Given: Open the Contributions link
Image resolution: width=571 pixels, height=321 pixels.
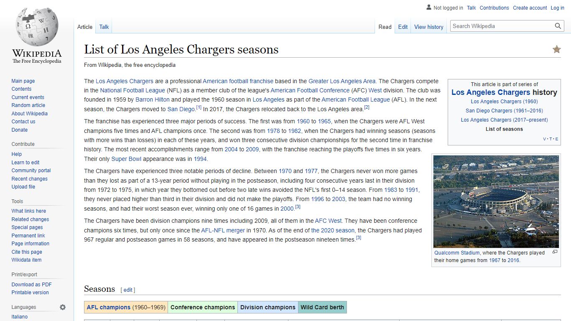Looking at the screenshot, I should [495, 8].
